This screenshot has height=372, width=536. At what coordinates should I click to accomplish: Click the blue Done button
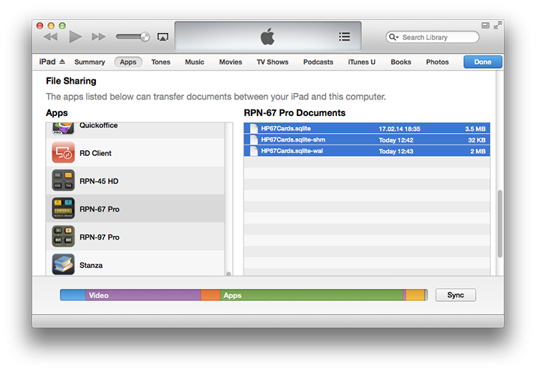[x=483, y=62]
